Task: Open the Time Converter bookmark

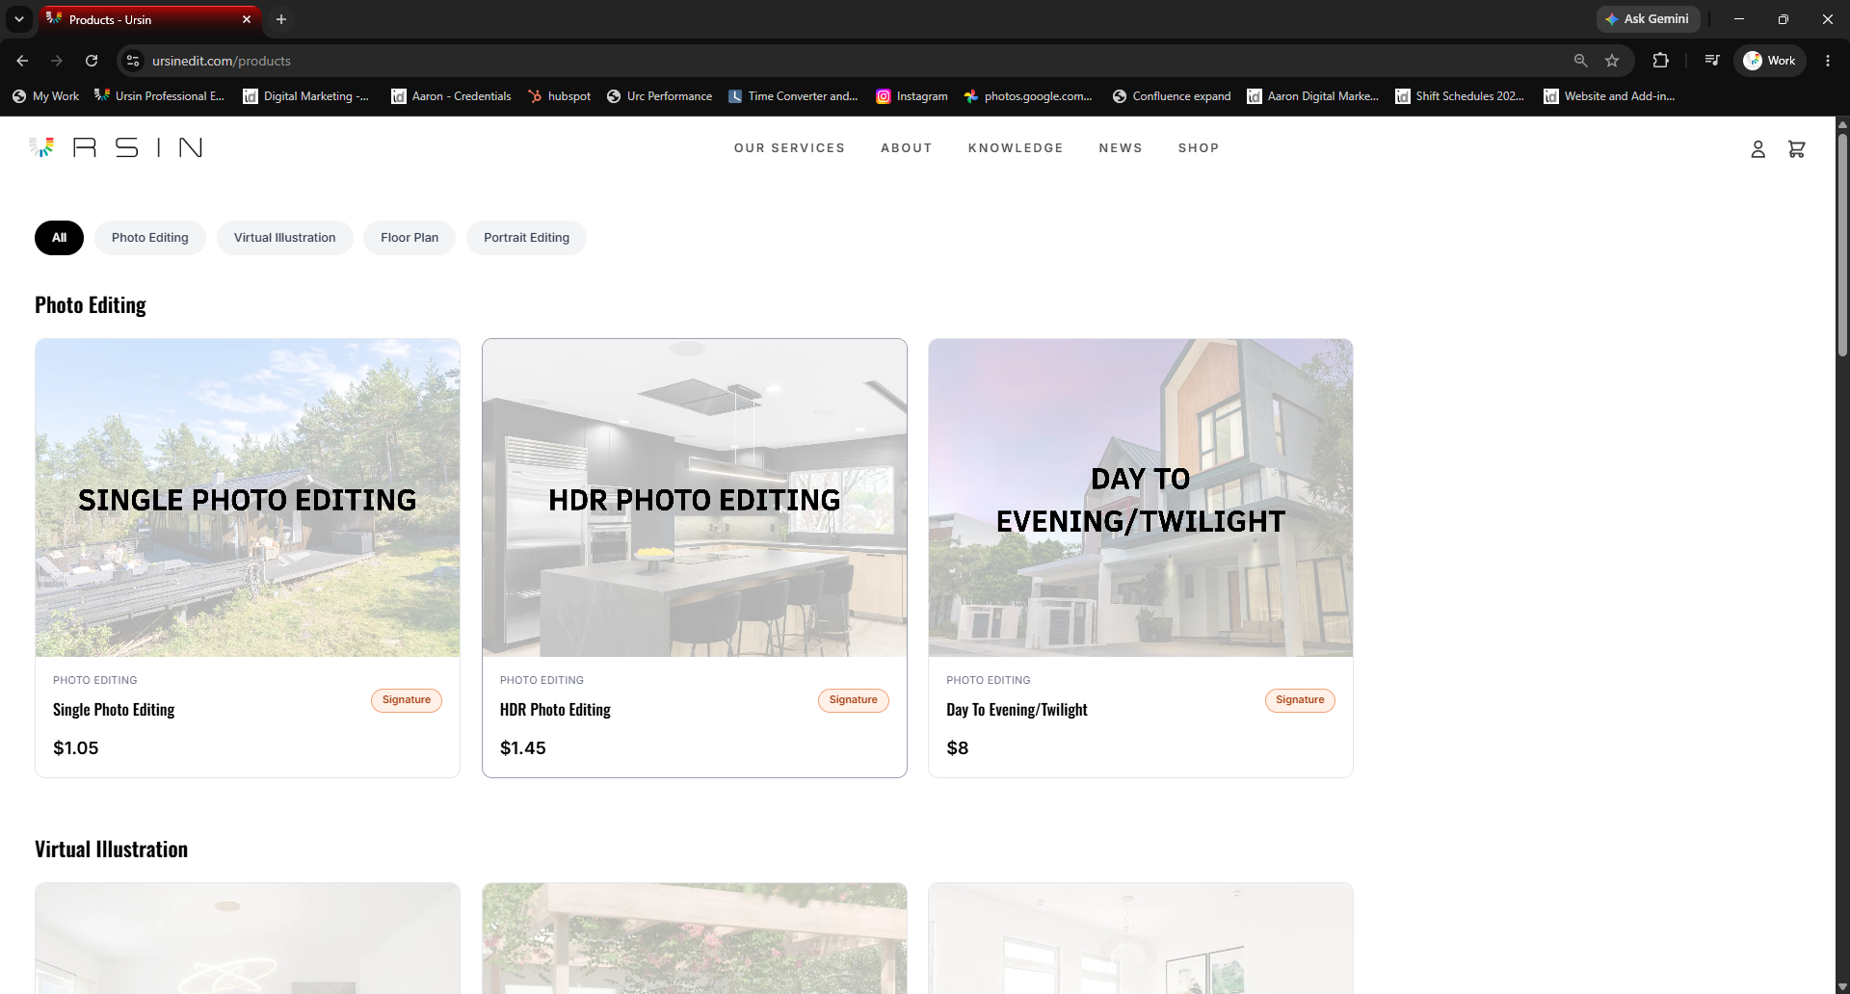Action: pos(792,96)
